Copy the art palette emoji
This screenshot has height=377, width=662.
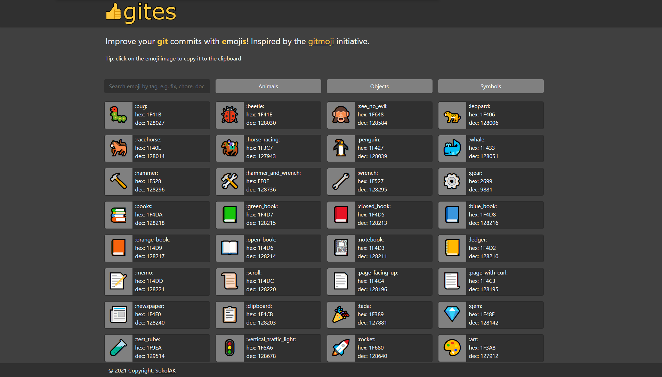pos(452,348)
